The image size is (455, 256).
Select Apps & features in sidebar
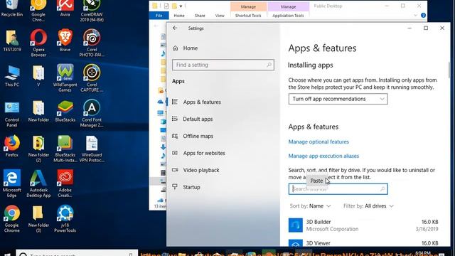202,102
